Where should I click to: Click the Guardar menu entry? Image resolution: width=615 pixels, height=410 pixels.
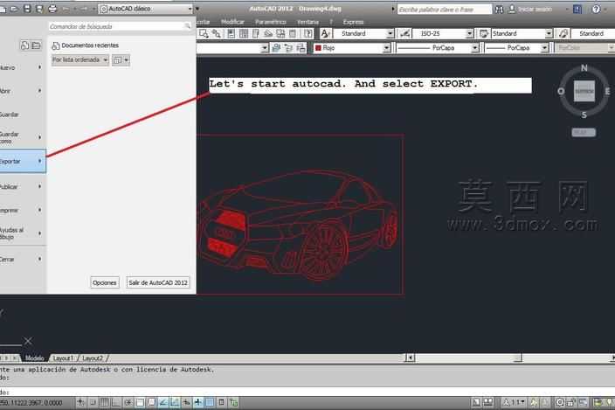(23, 115)
